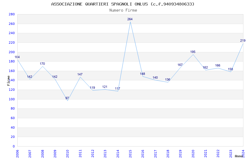Click the x-axis year 2019
The height and width of the screenshot is (159, 246).
(x=180, y=154)
